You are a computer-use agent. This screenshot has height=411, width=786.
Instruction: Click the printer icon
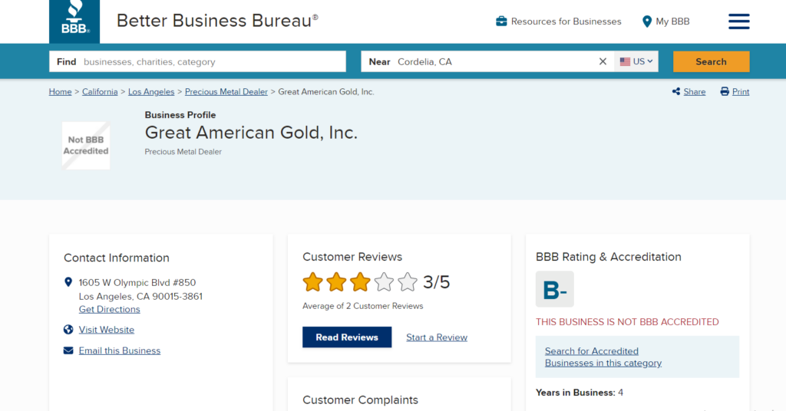tap(725, 91)
